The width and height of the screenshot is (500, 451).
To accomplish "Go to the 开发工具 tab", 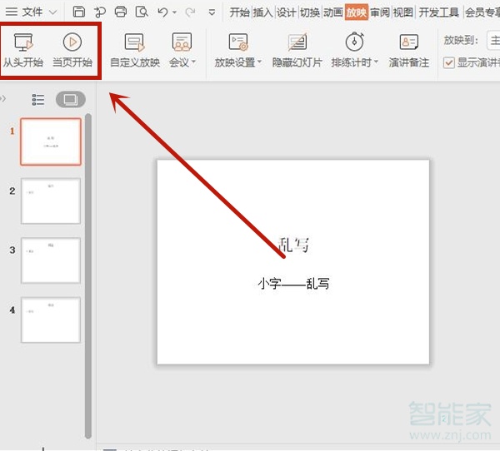I will pos(438,12).
